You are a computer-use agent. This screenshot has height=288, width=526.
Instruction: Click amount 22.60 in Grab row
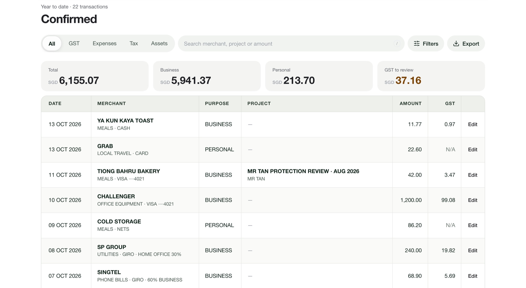coord(415,150)
